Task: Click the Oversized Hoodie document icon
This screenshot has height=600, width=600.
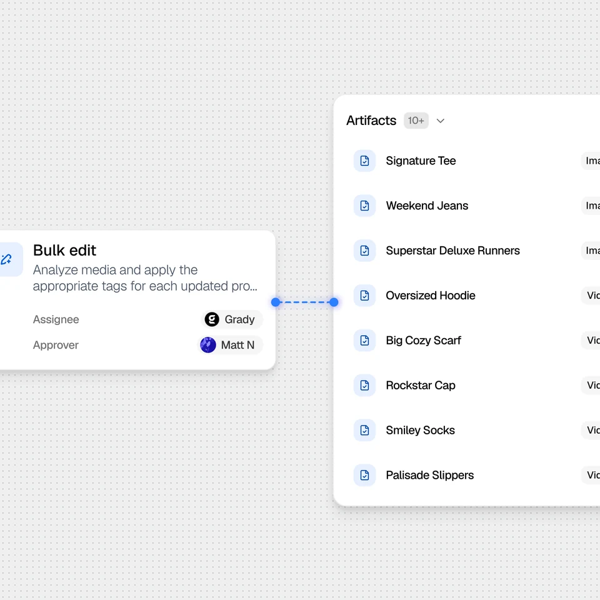Action: 364,296
